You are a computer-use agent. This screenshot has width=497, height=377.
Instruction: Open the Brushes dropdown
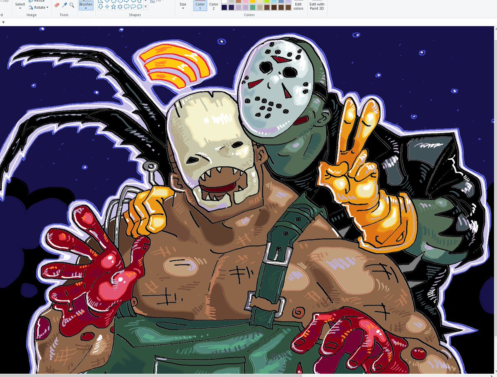coord(86,6)
